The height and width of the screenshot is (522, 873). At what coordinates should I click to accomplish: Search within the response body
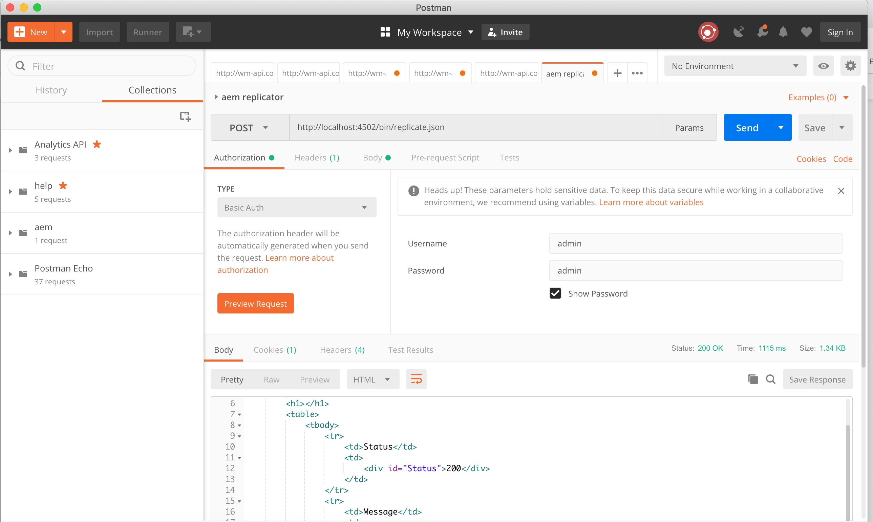[x=771, y=379]
